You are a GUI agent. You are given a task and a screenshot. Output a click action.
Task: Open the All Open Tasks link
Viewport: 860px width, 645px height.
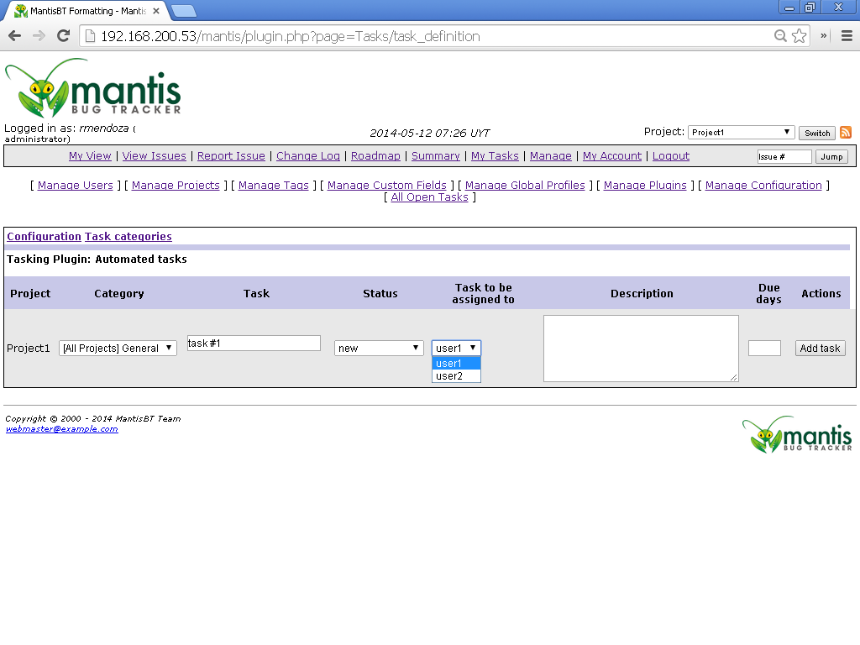(x=429, y=197)
